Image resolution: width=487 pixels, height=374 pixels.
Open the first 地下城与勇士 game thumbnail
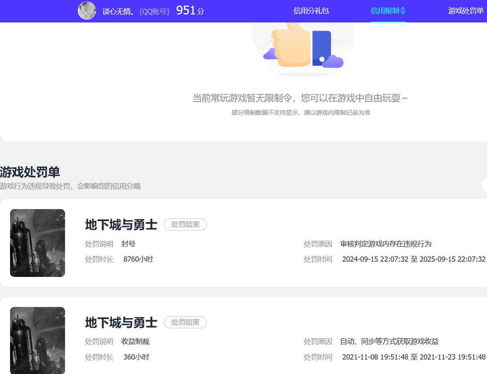(37, 242)
